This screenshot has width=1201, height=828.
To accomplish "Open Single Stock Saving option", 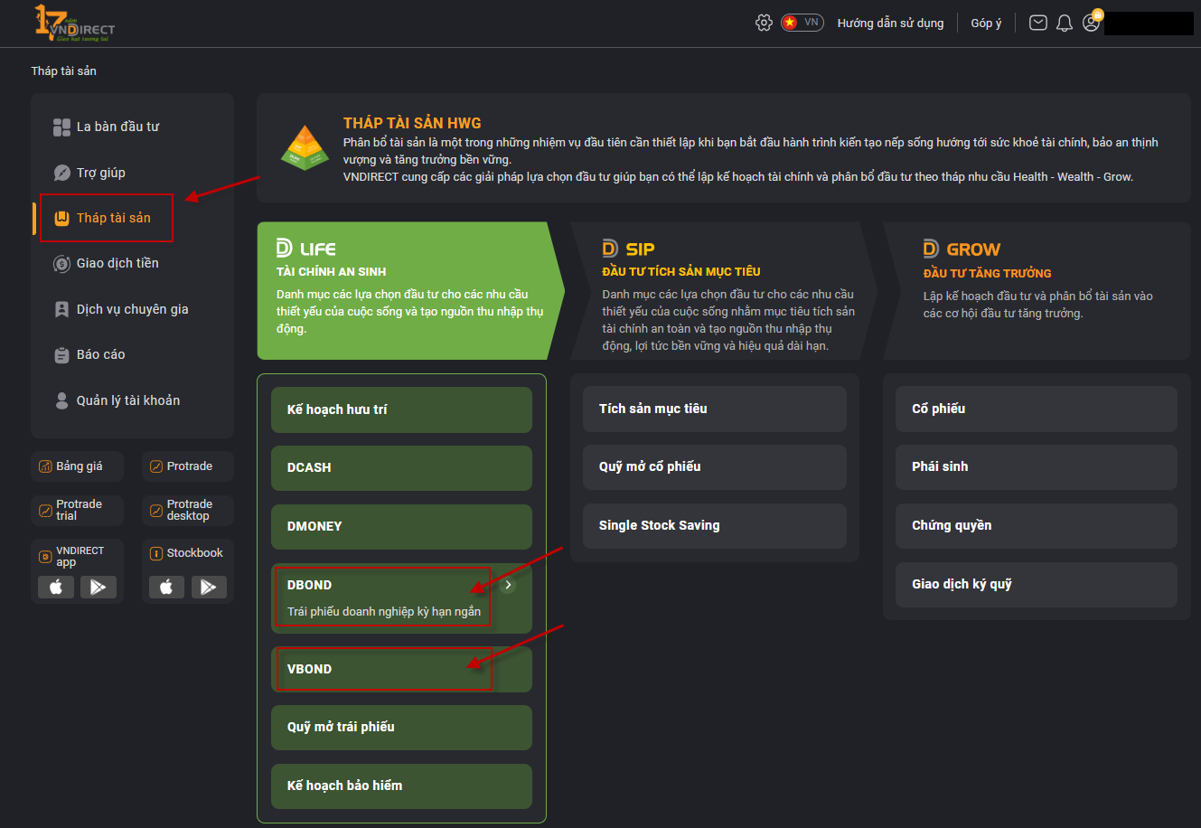I will (x=715, y=526).
